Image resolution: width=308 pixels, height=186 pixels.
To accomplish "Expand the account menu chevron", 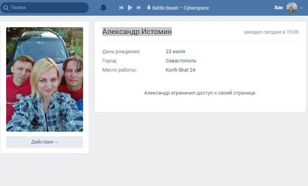I will coord(301,8).
